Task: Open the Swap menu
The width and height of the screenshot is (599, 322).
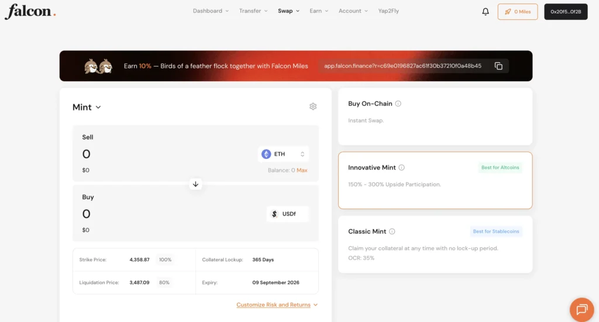Action: (x=288, y=11)
